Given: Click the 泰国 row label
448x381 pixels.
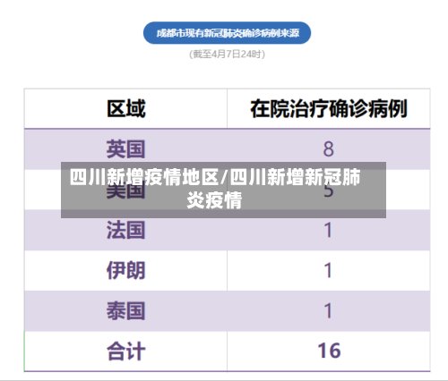Looking at the screenshot, I should click(x=126, y=310).
